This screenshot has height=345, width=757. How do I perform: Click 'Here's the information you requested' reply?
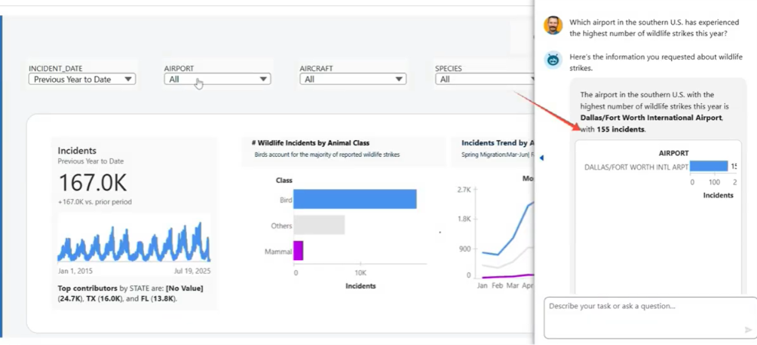click(656, 63)
